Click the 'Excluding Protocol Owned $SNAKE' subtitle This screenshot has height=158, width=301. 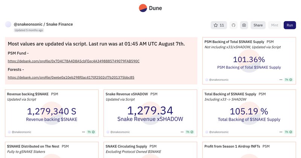(x=133, y=152)
